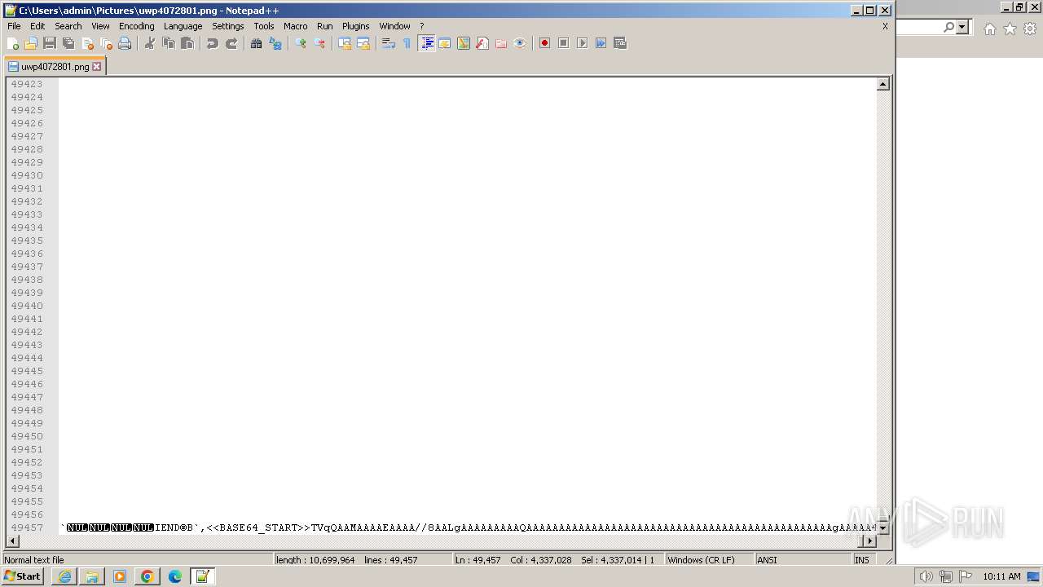Click the Save file toolbar icon
Screen dimensions: 1043x587
coord(50,43)
